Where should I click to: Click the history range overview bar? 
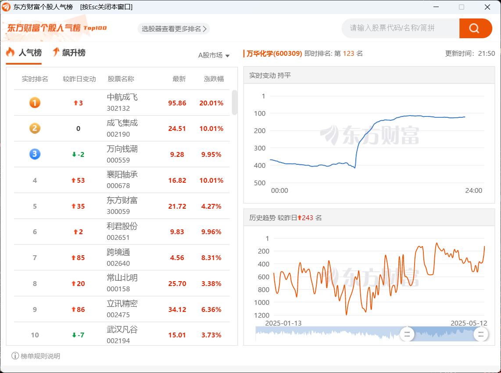(x=371, y=334)
